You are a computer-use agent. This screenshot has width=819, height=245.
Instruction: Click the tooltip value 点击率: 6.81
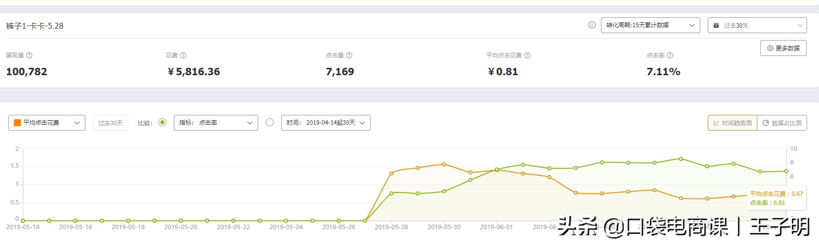coord(767,203)
